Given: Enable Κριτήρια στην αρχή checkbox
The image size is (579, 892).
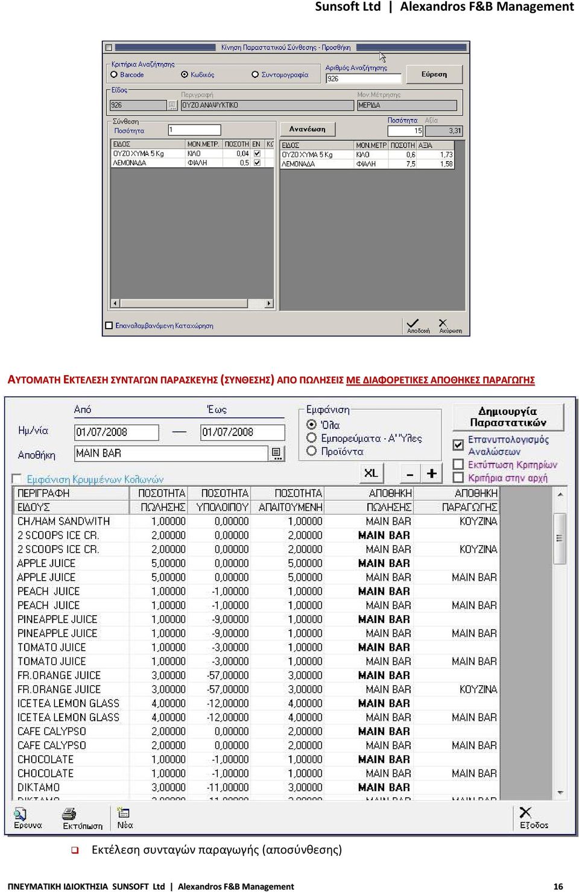Looking at the screenshot, I should tap(458, 478).
